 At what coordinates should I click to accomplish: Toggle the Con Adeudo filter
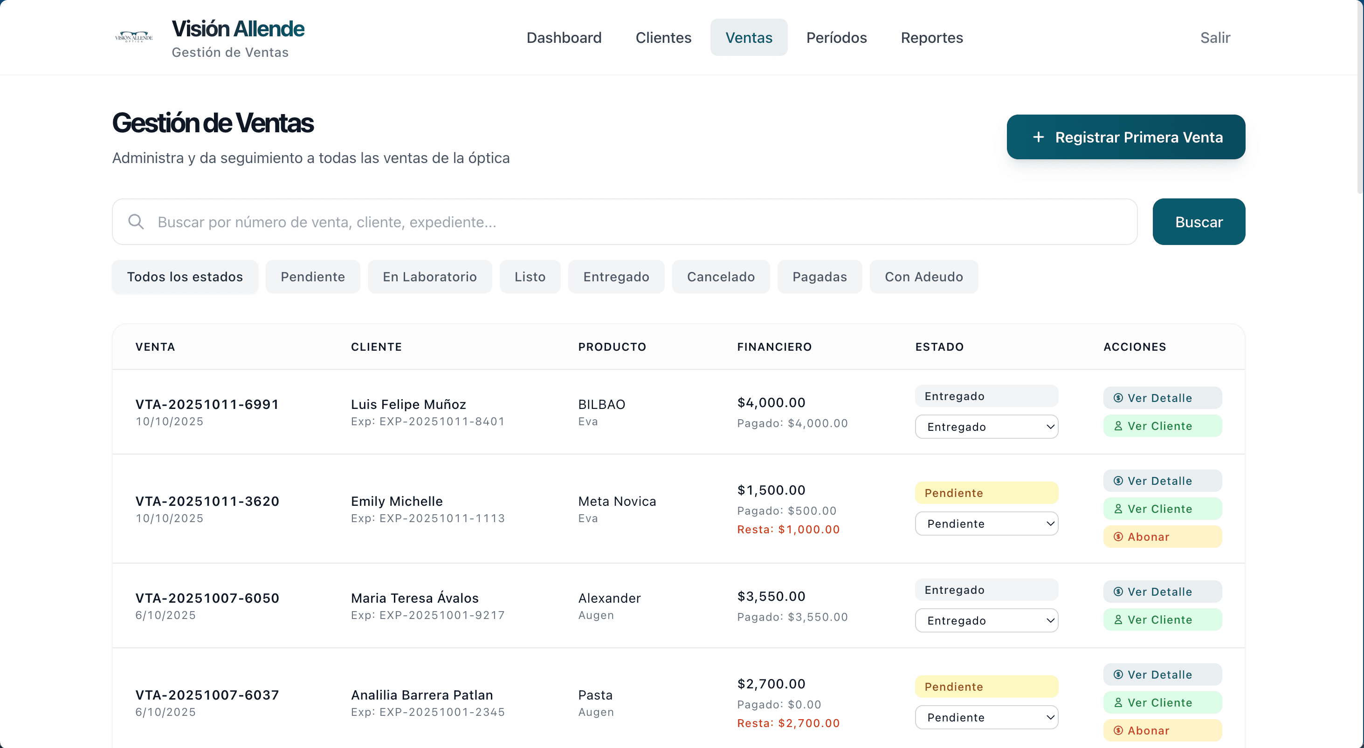pos(924,276)
